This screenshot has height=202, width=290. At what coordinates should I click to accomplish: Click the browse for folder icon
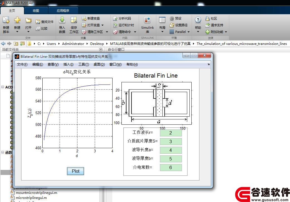click(x=22, y=44)
